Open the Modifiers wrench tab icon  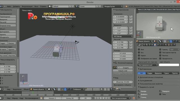point(161,45)
